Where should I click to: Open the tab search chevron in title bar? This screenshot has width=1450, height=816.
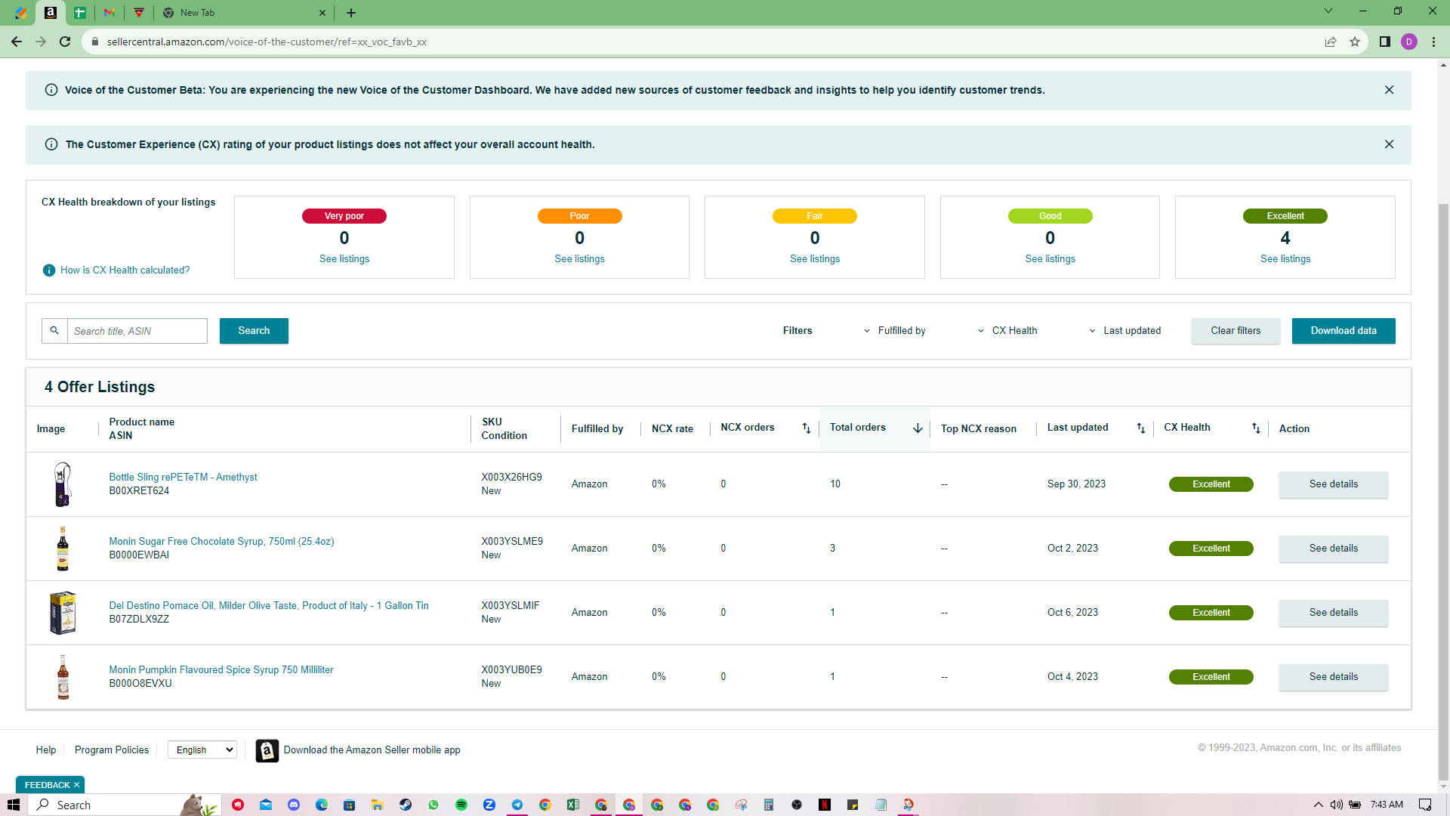(x=1328, y=11)
